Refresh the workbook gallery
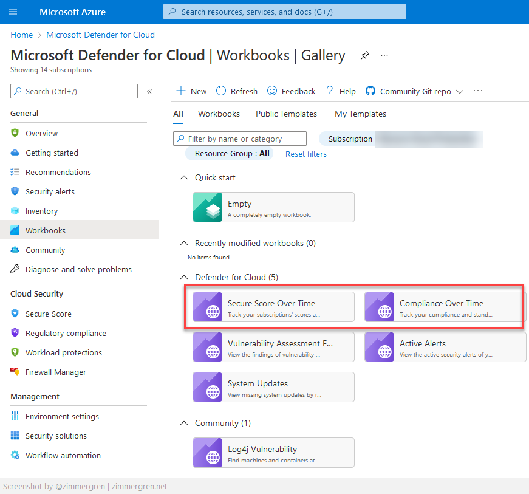 236,91
